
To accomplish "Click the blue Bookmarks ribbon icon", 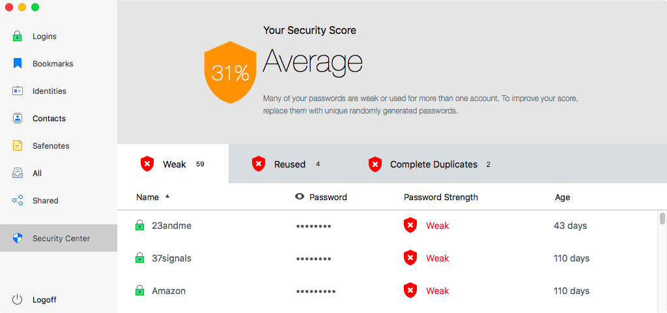I will click(x=18, y=63).
